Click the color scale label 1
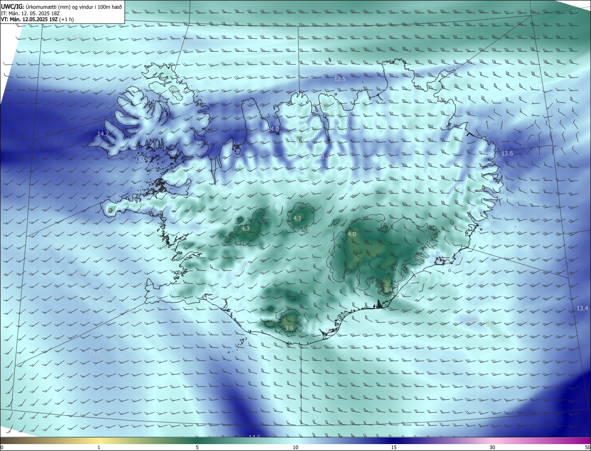Image resolution: width=591 pixels, height=451 pixels. 99,447
